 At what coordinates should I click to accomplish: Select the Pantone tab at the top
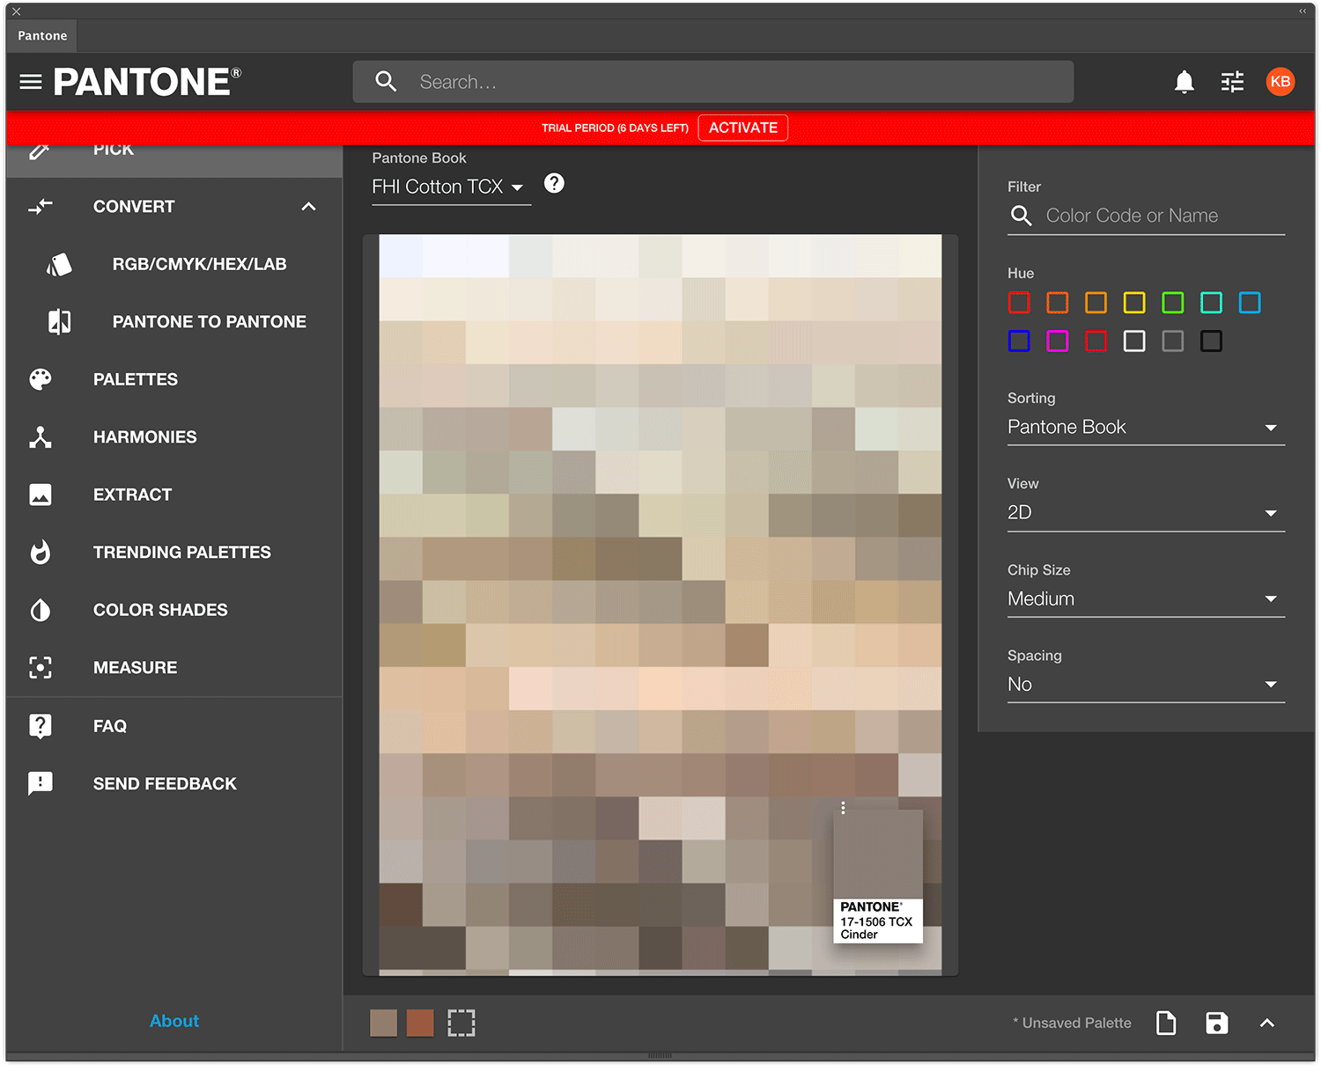click(42, 35)
